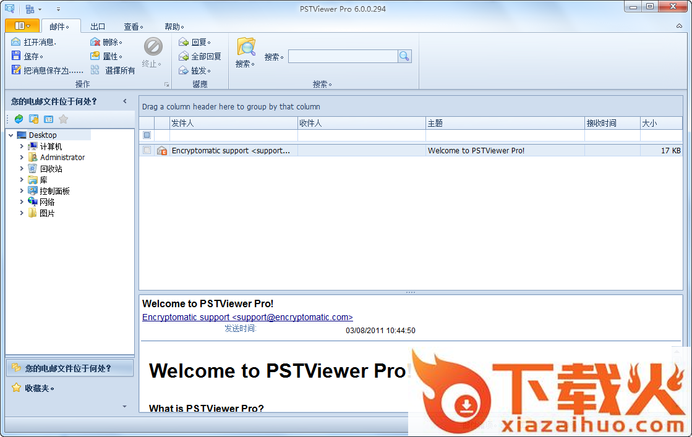Image resolution: width=692 pixels, height=437 pixels.
Task: Collapse the ribbon with the top-right chevron
Action: (679, 26)
